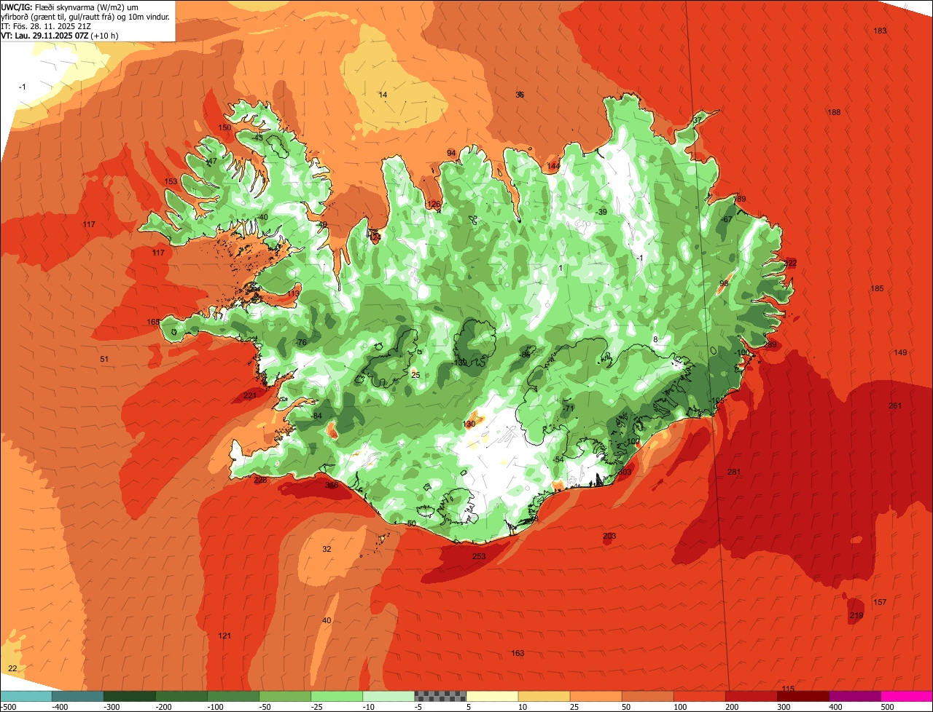Click flux value '203' off the south coast

coord(609,536)
